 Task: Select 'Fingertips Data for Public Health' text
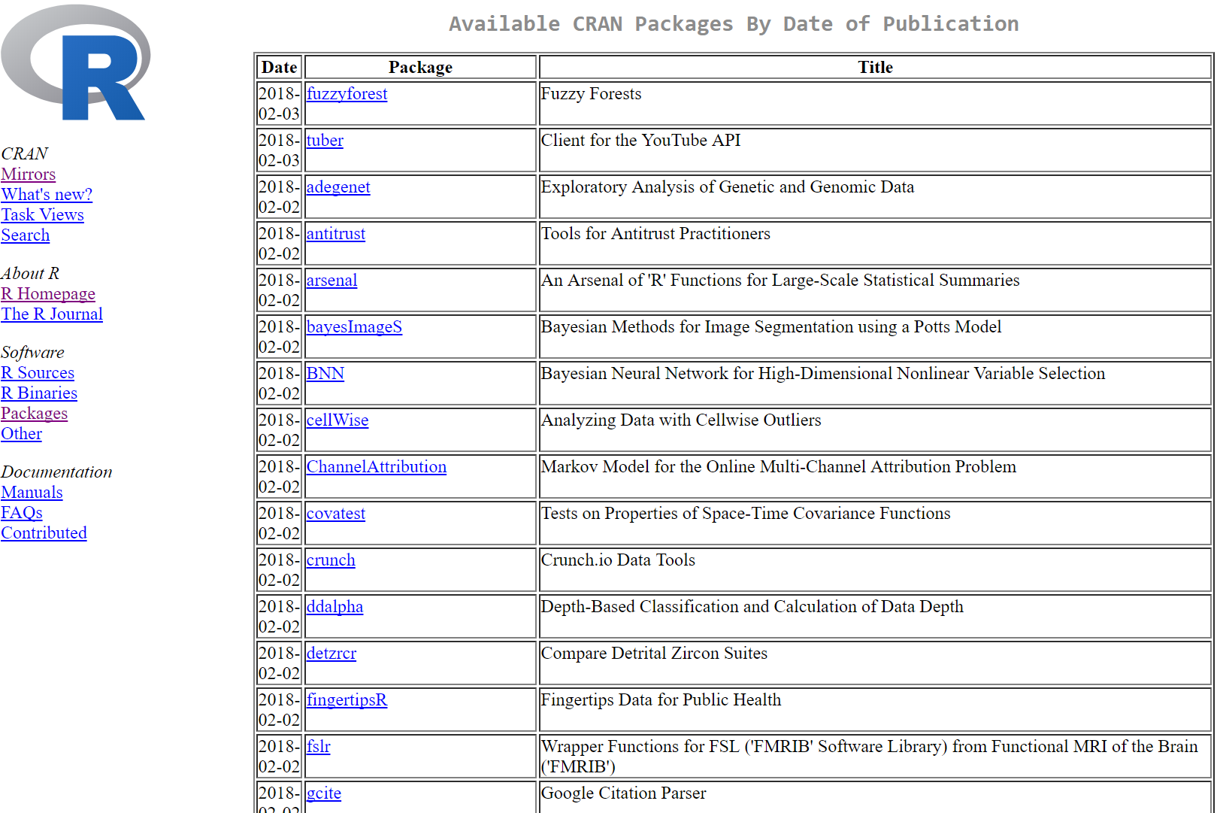[661, 700]
